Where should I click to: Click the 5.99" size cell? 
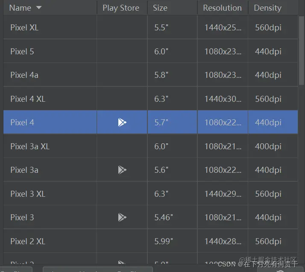(x=172, y=242)
